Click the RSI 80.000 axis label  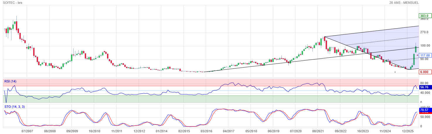point(425,83)
